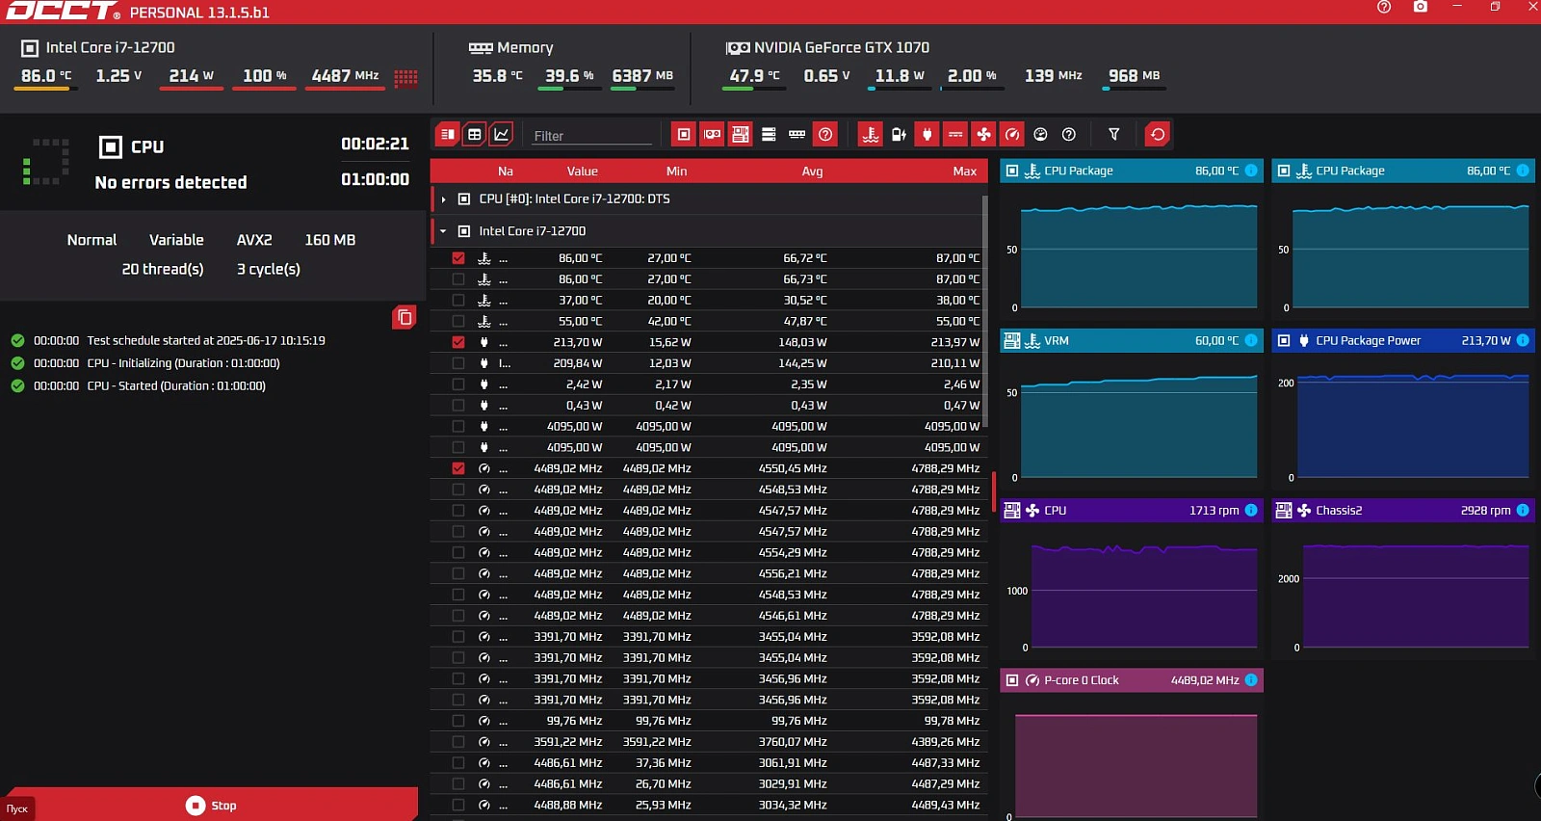Sort table by the Value column header

(583, 172)
